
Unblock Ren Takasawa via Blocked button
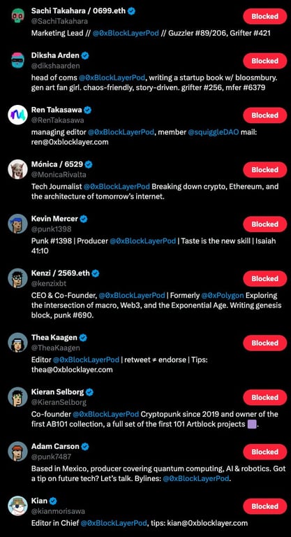[x=264, y=115]
